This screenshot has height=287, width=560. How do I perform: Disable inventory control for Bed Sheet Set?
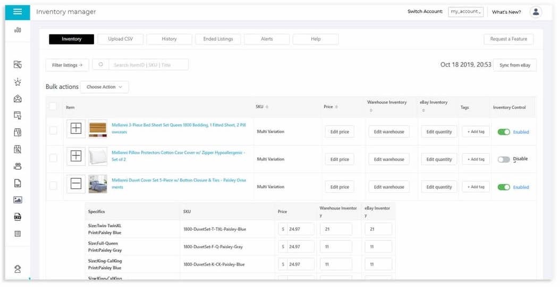coord(503,132)
